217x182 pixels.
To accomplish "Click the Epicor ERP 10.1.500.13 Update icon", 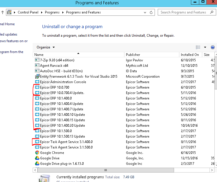I will pos(37,136).
